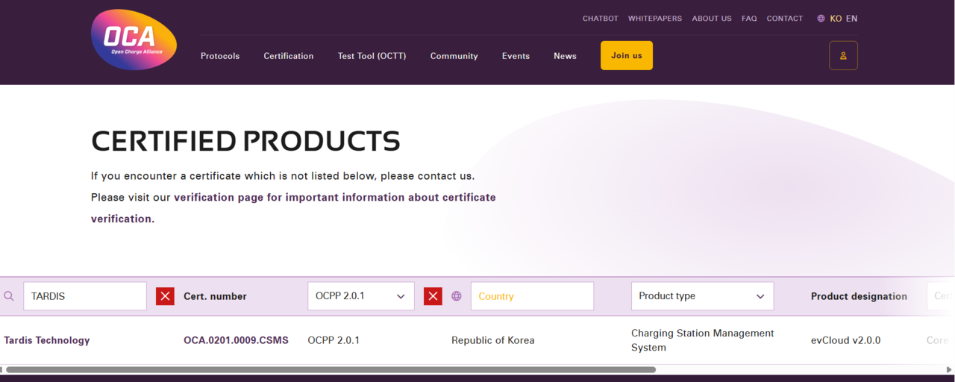The height and width of the screenshot is (382, 955).
Task: Open the Test Tool (OCTT) menu
Action: click(372, 56)
